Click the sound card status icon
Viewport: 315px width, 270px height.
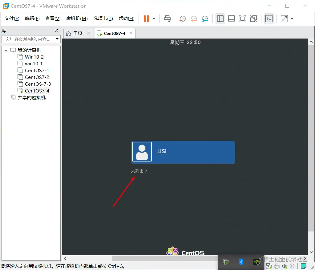pos(285,266)
